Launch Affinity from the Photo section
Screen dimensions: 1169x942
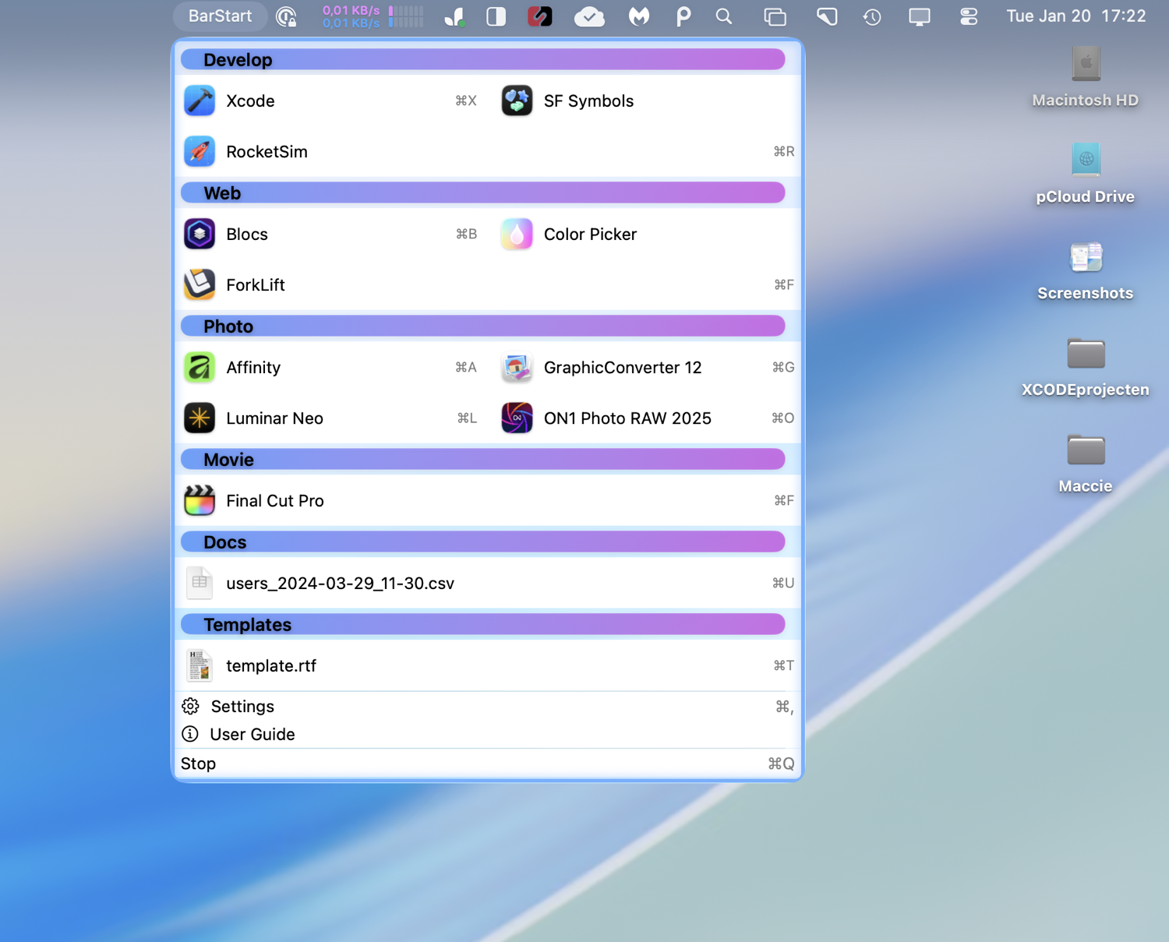253,368
